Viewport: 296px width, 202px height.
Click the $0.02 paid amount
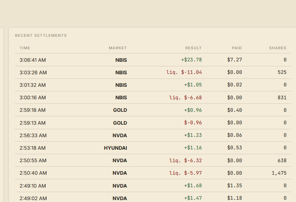235,85
